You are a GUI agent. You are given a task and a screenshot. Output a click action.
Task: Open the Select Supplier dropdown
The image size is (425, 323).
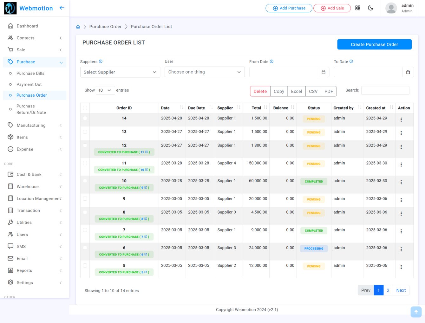(120, 72)
